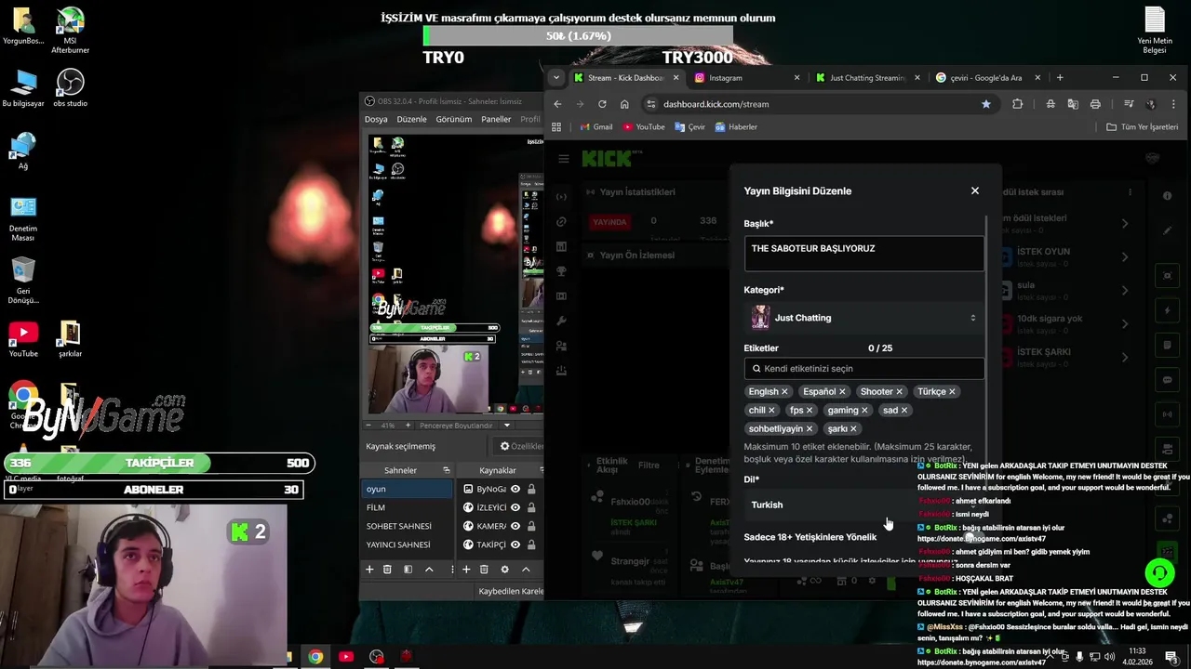Remove the şarkı tag

pyautogui.click(x=853, y=429)
